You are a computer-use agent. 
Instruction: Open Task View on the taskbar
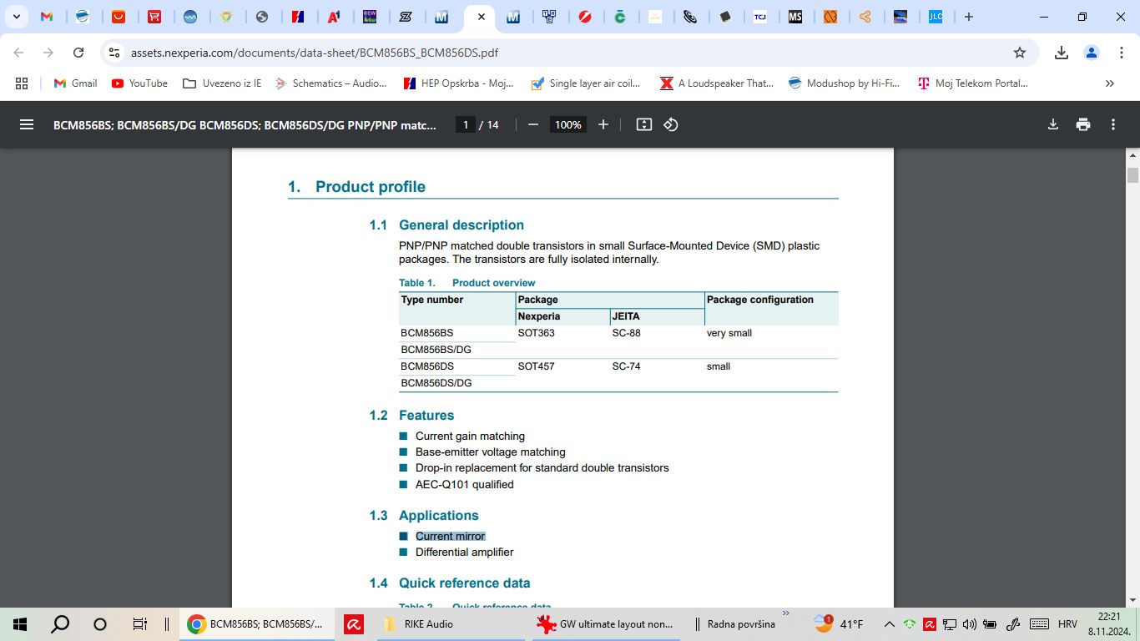(x=140, y=624)
